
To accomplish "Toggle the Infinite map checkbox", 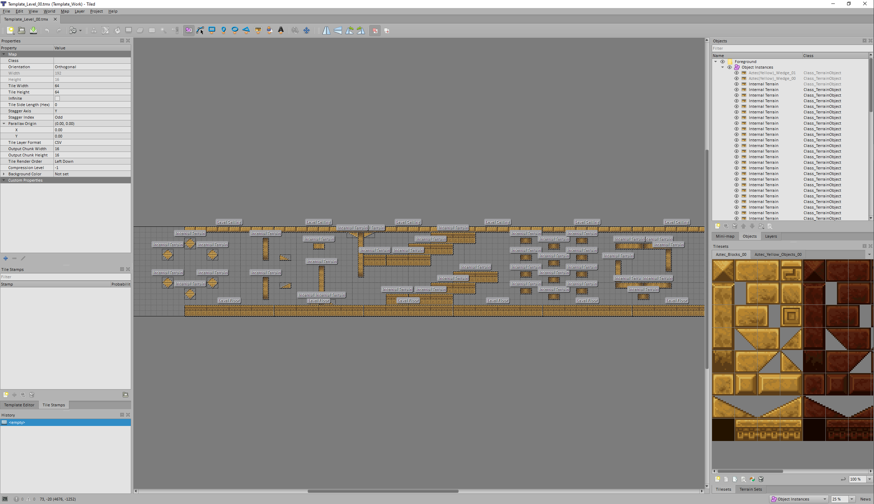I will [x=57, y=98].
